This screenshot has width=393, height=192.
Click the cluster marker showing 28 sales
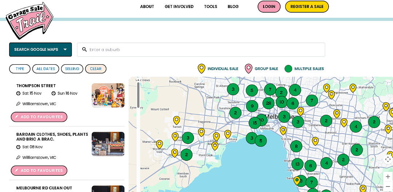point(269,103)
